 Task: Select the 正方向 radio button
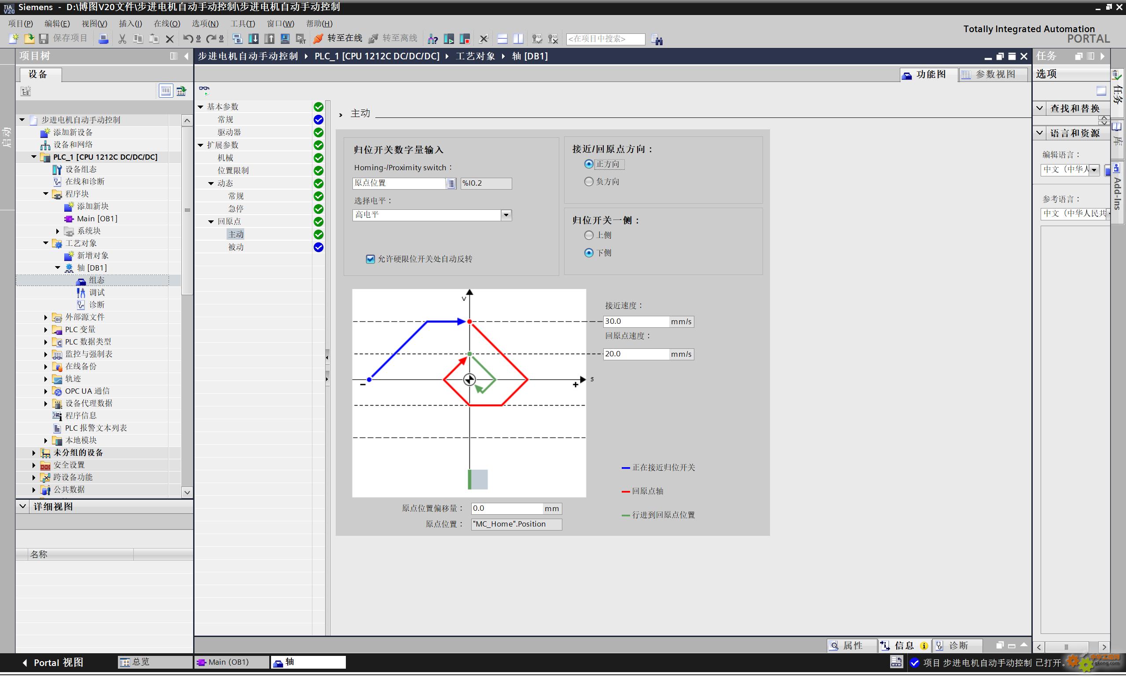pos(589,164)
